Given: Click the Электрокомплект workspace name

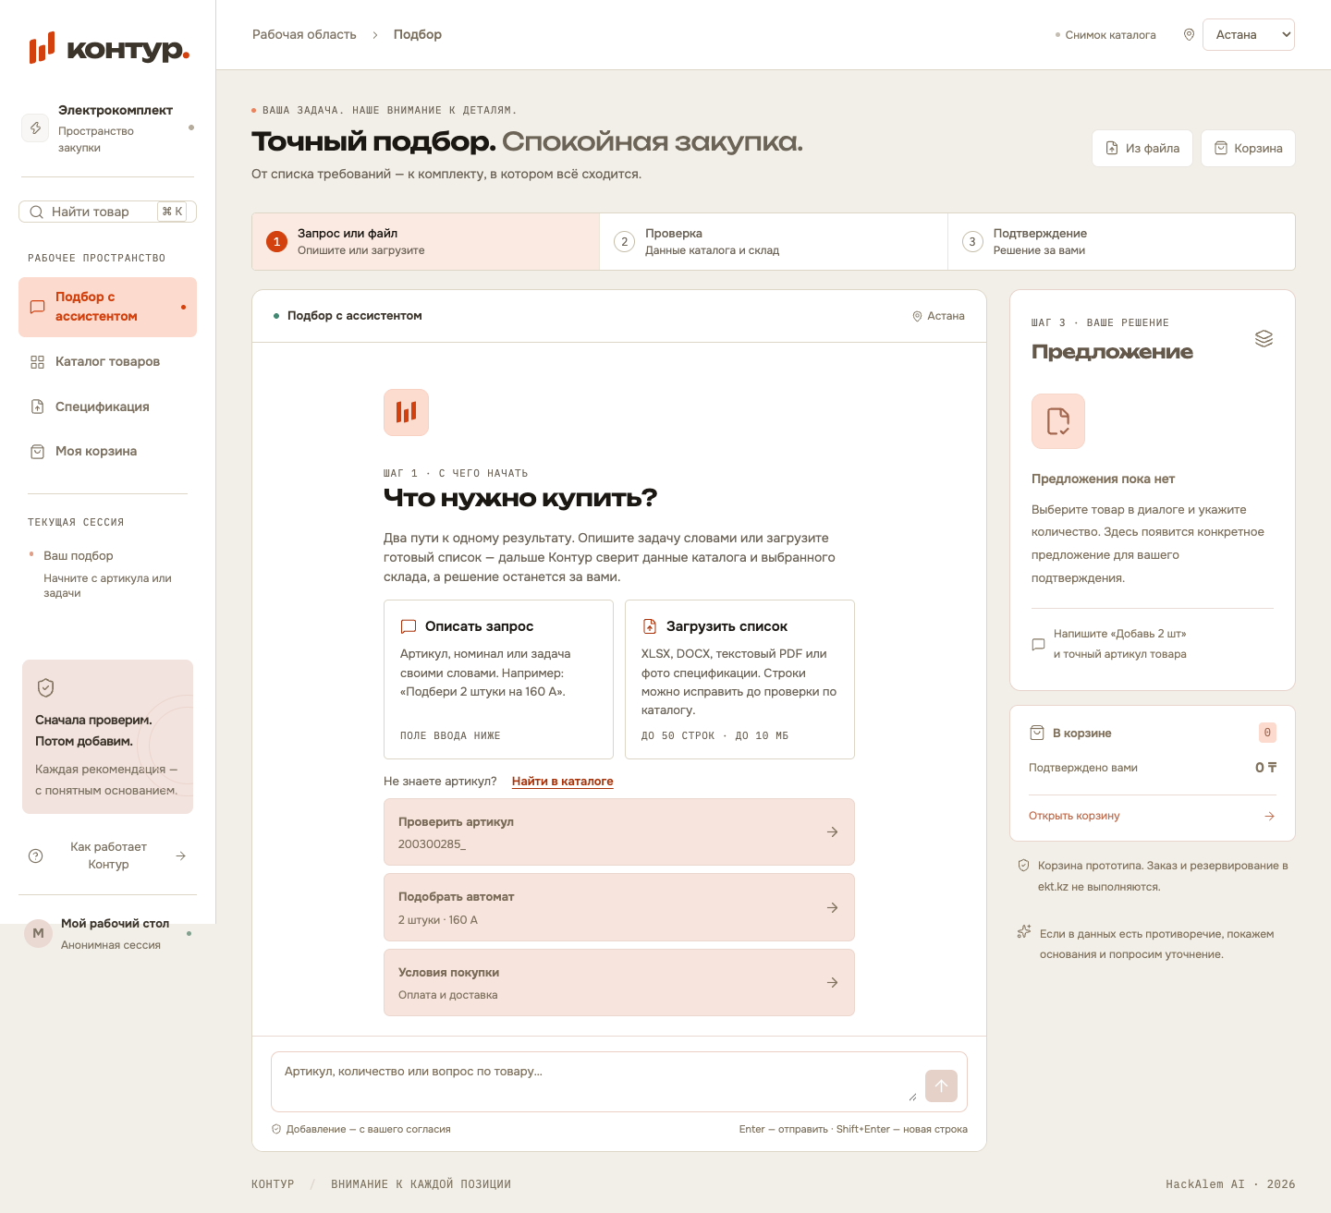Looking at the screenshot, I should click(116, 110).
